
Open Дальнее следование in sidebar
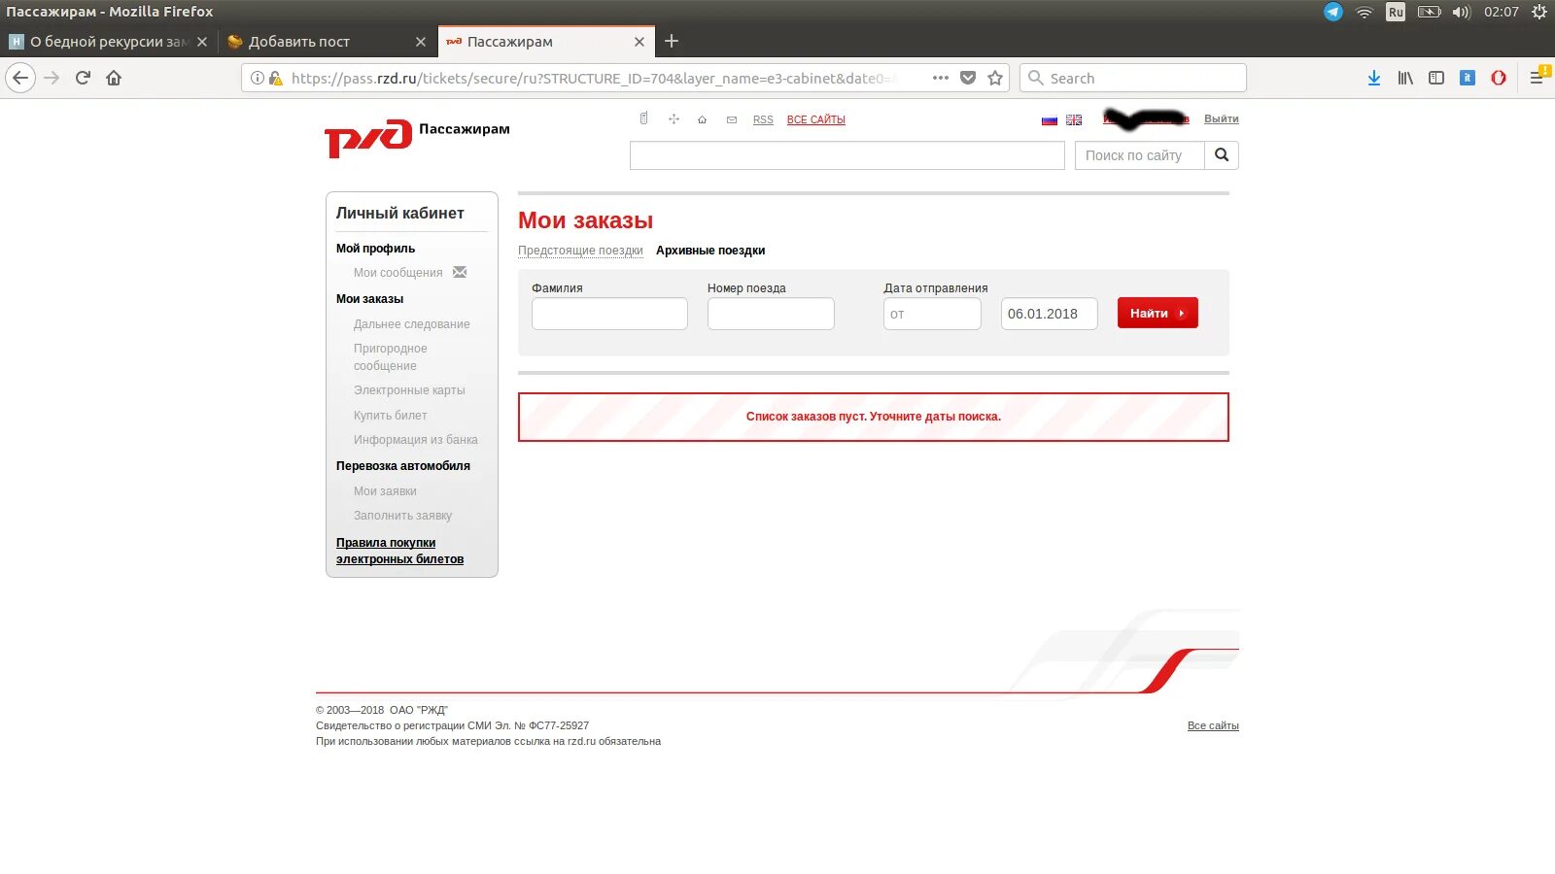point(412,324)
